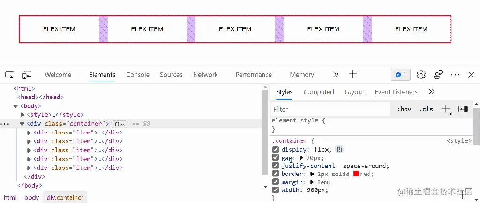Open the <style> source link

(x=459, y=141)
